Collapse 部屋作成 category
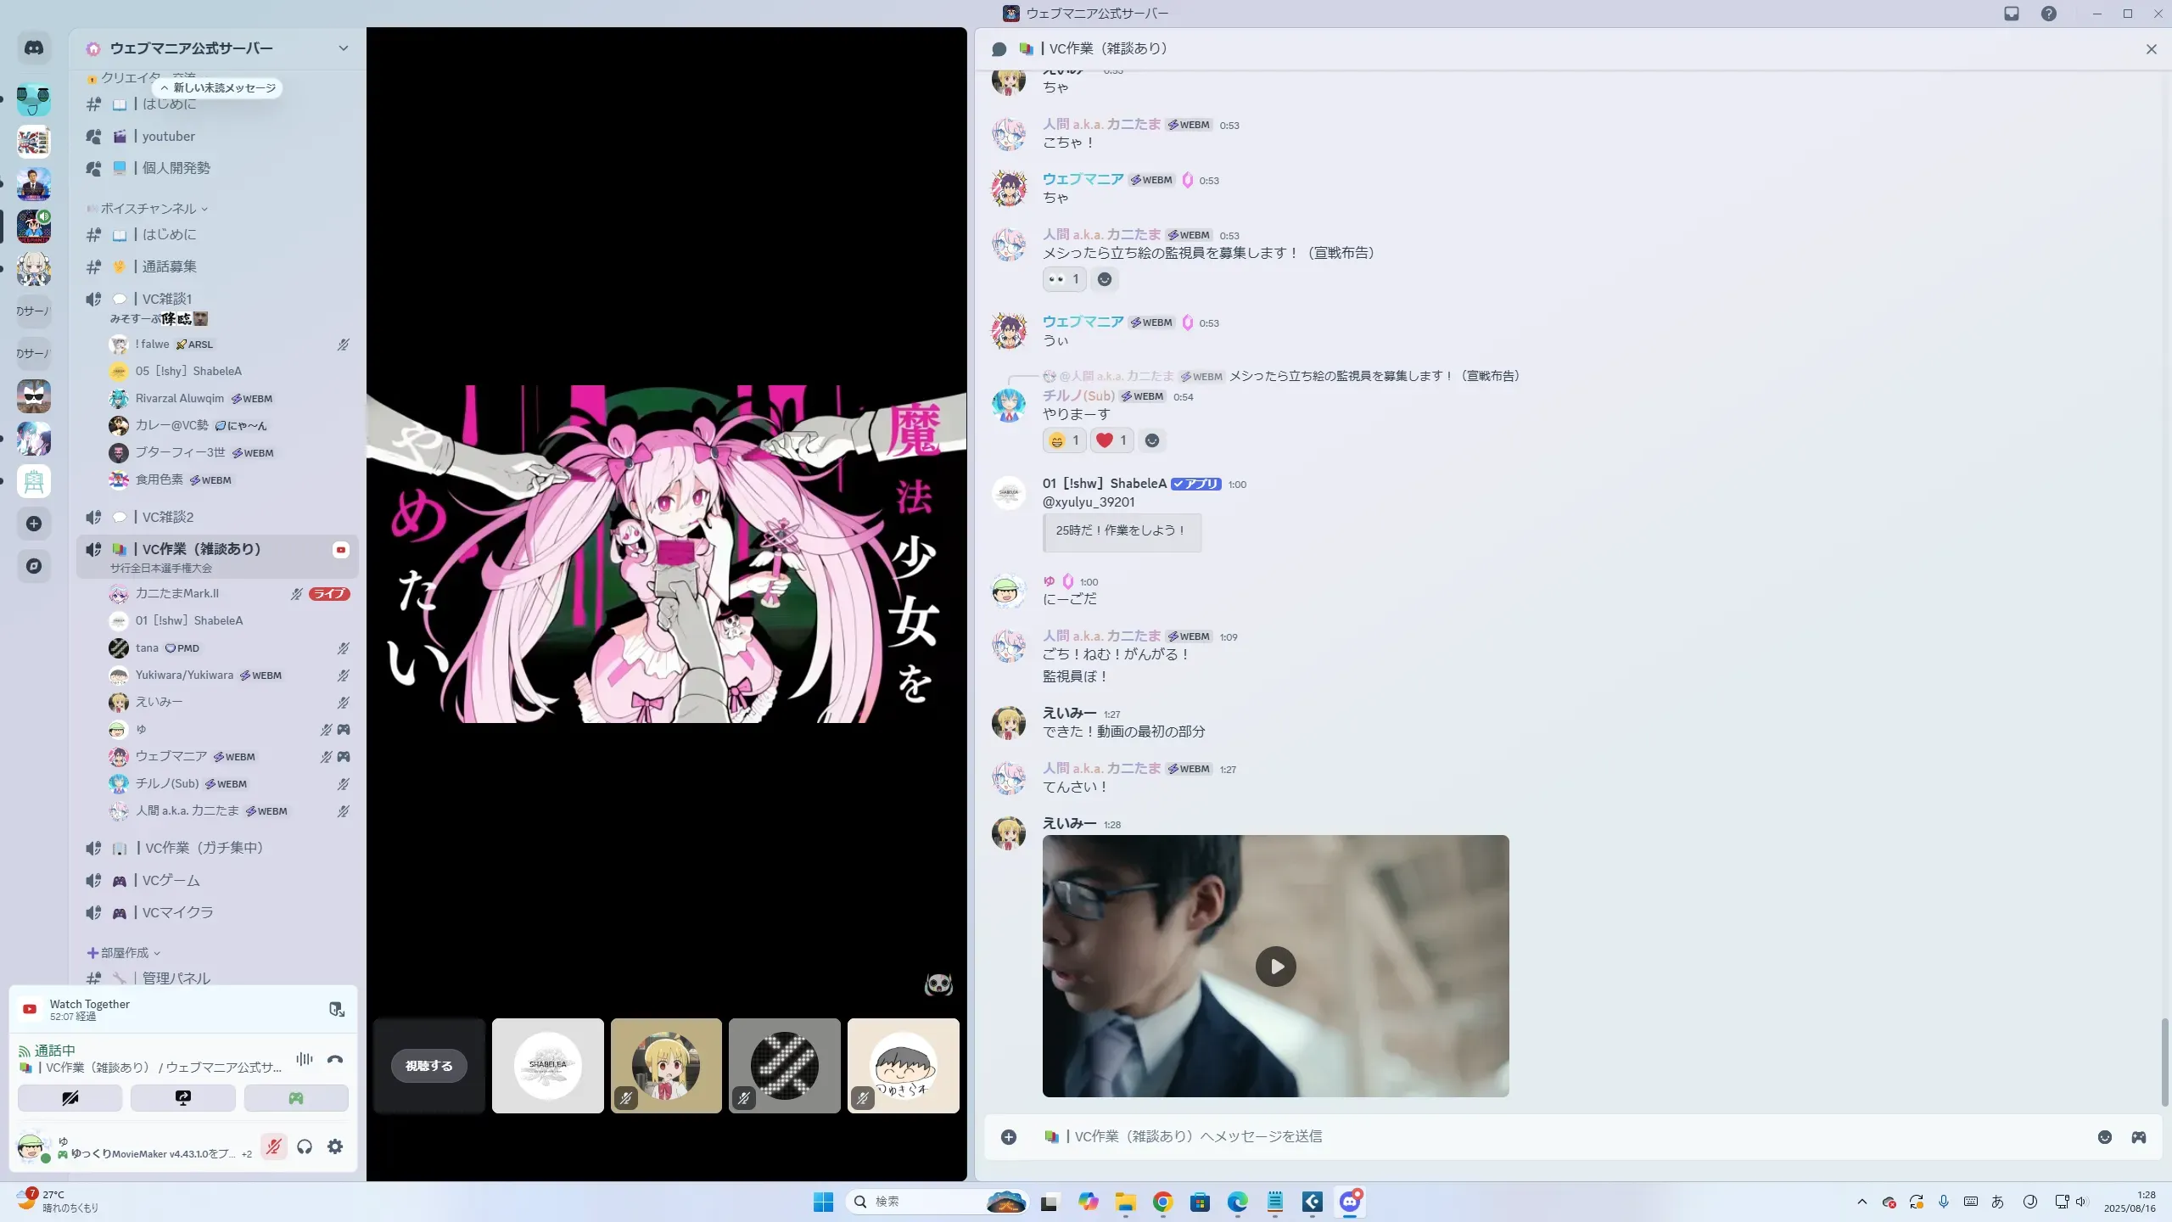2172x1222 pixels. click(124, 953)
